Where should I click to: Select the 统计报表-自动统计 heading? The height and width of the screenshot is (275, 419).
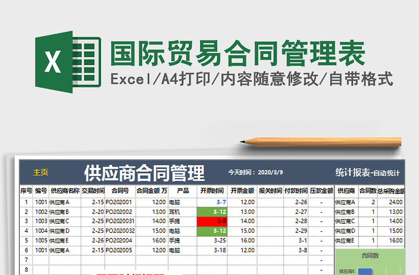point(368,173)
